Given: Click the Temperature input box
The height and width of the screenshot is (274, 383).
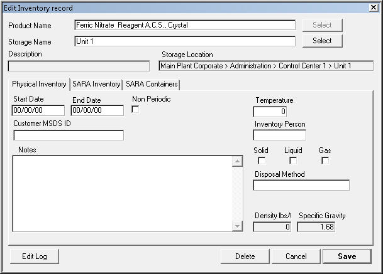Looking at the screenshot, I should (x=270, y=112).
